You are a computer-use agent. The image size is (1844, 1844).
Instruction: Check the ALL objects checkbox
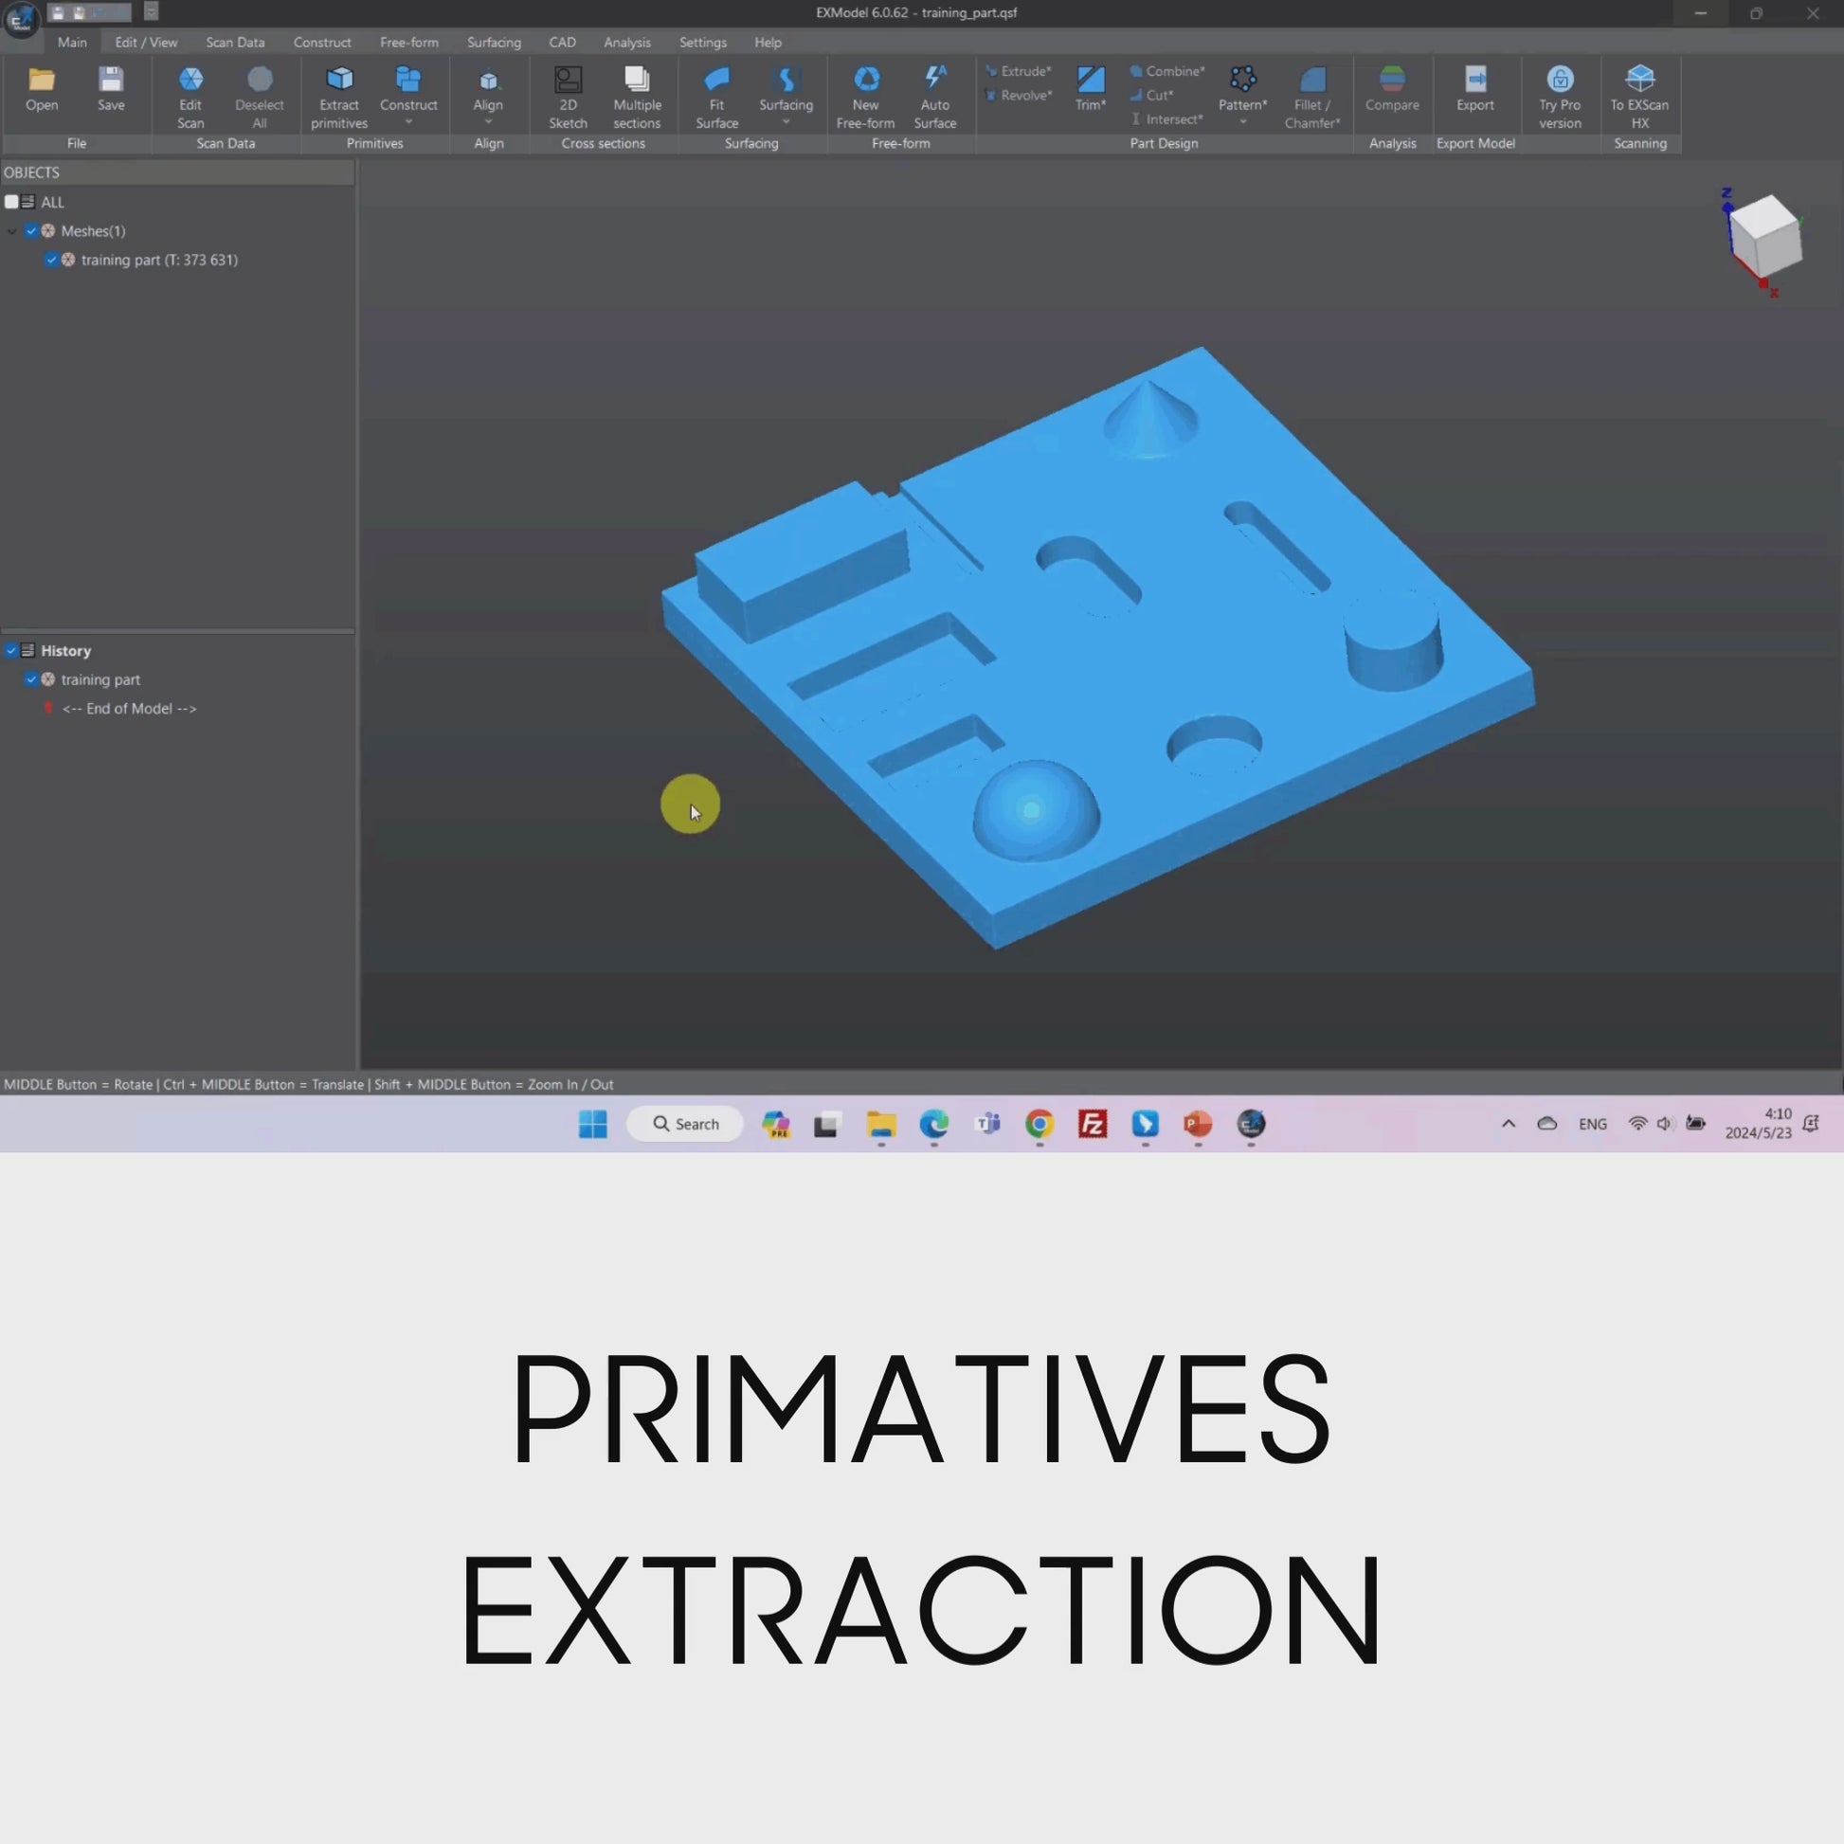point(11,203)
